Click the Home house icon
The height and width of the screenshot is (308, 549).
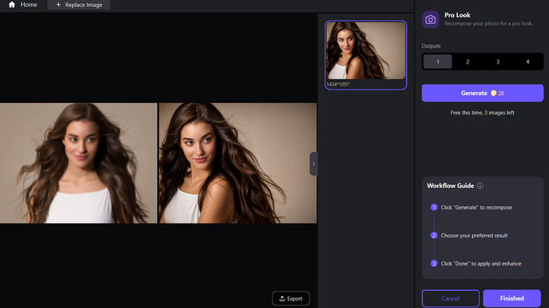[x=12, y=5]
